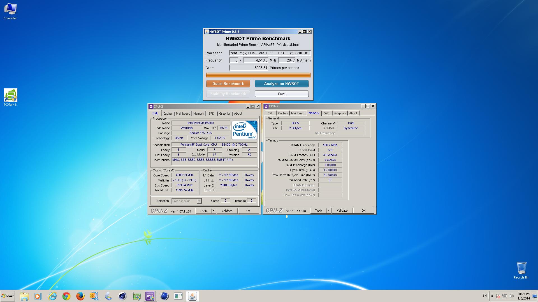
Task: Open the scanner taskbar icon
Action: point(108,296)
